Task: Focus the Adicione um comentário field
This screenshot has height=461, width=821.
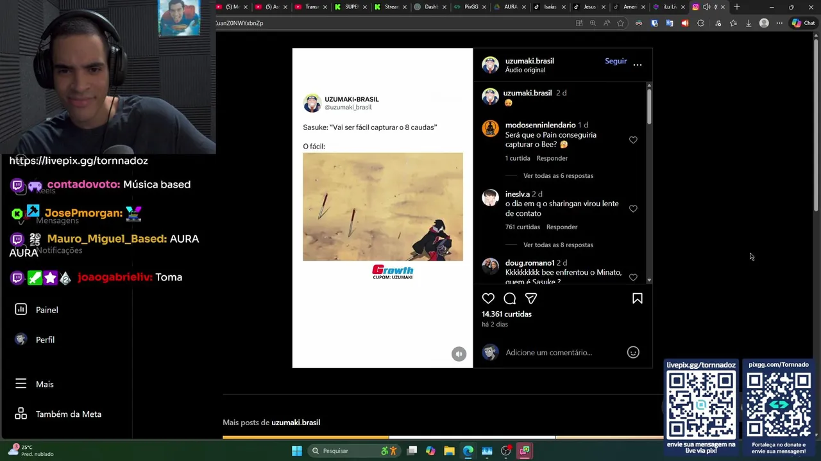Action: [548, 352]
